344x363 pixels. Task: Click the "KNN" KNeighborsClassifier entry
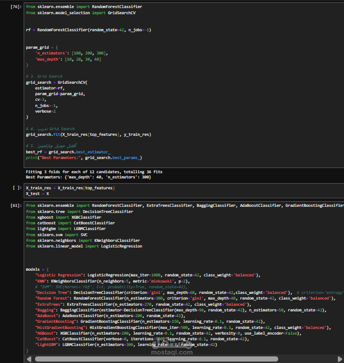[113, 281]
